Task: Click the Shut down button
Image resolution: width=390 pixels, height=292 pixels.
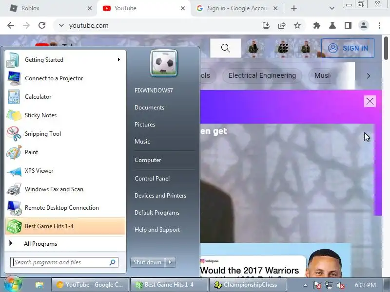Action: coord(148,262)
